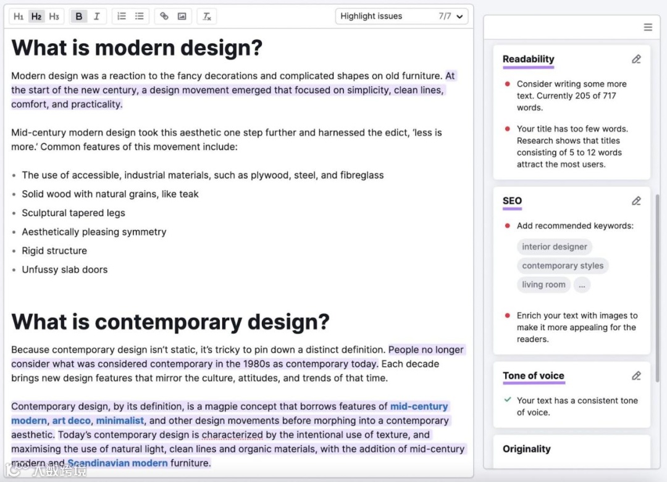Click the side panel vertical scrollbar
This screenshot has height=482, width=667.
658,288
